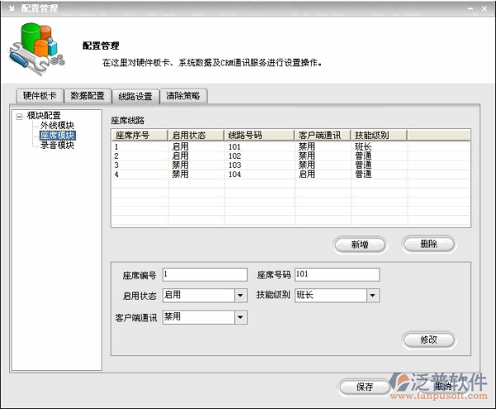
Task: Open the 启用状态 dropdown
Action: tap(241, 296)
